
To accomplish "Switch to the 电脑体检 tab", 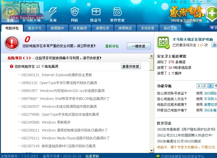I will pyautogui.click(x=12, y=28).
